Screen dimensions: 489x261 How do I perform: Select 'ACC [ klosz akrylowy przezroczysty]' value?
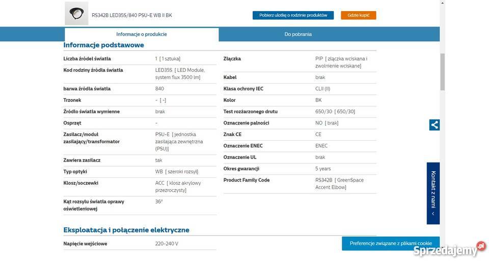tap(178, 187)
